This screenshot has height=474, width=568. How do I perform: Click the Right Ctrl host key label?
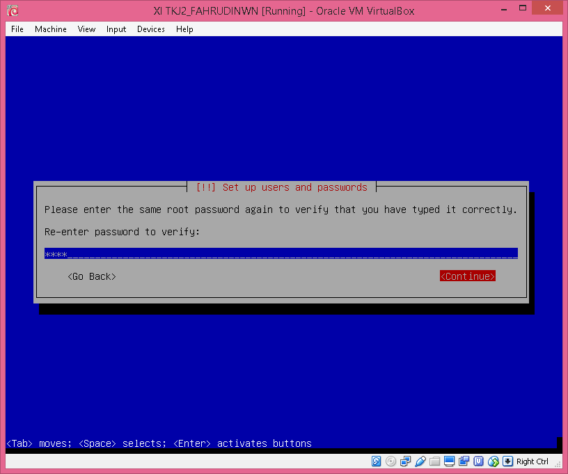click(532, 461)
